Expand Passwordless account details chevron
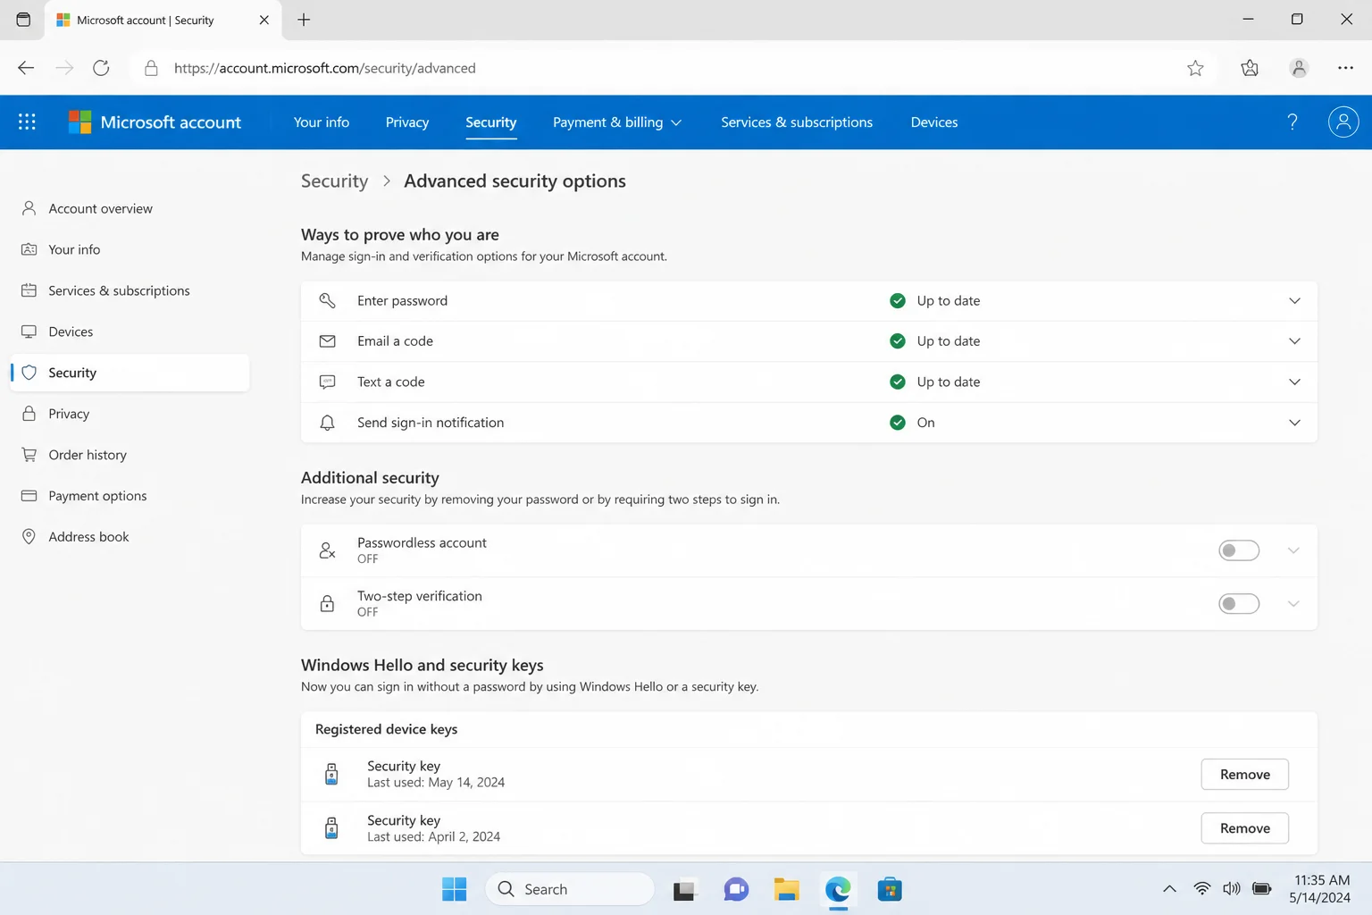The width and height of the screenshot is (1372, 915). tap(1293, 550)
